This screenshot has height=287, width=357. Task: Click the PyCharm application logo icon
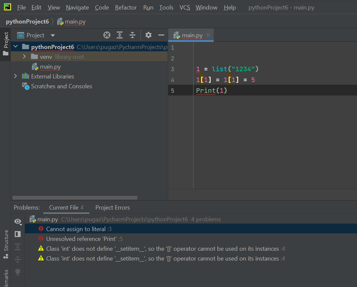tap(7, 7)
